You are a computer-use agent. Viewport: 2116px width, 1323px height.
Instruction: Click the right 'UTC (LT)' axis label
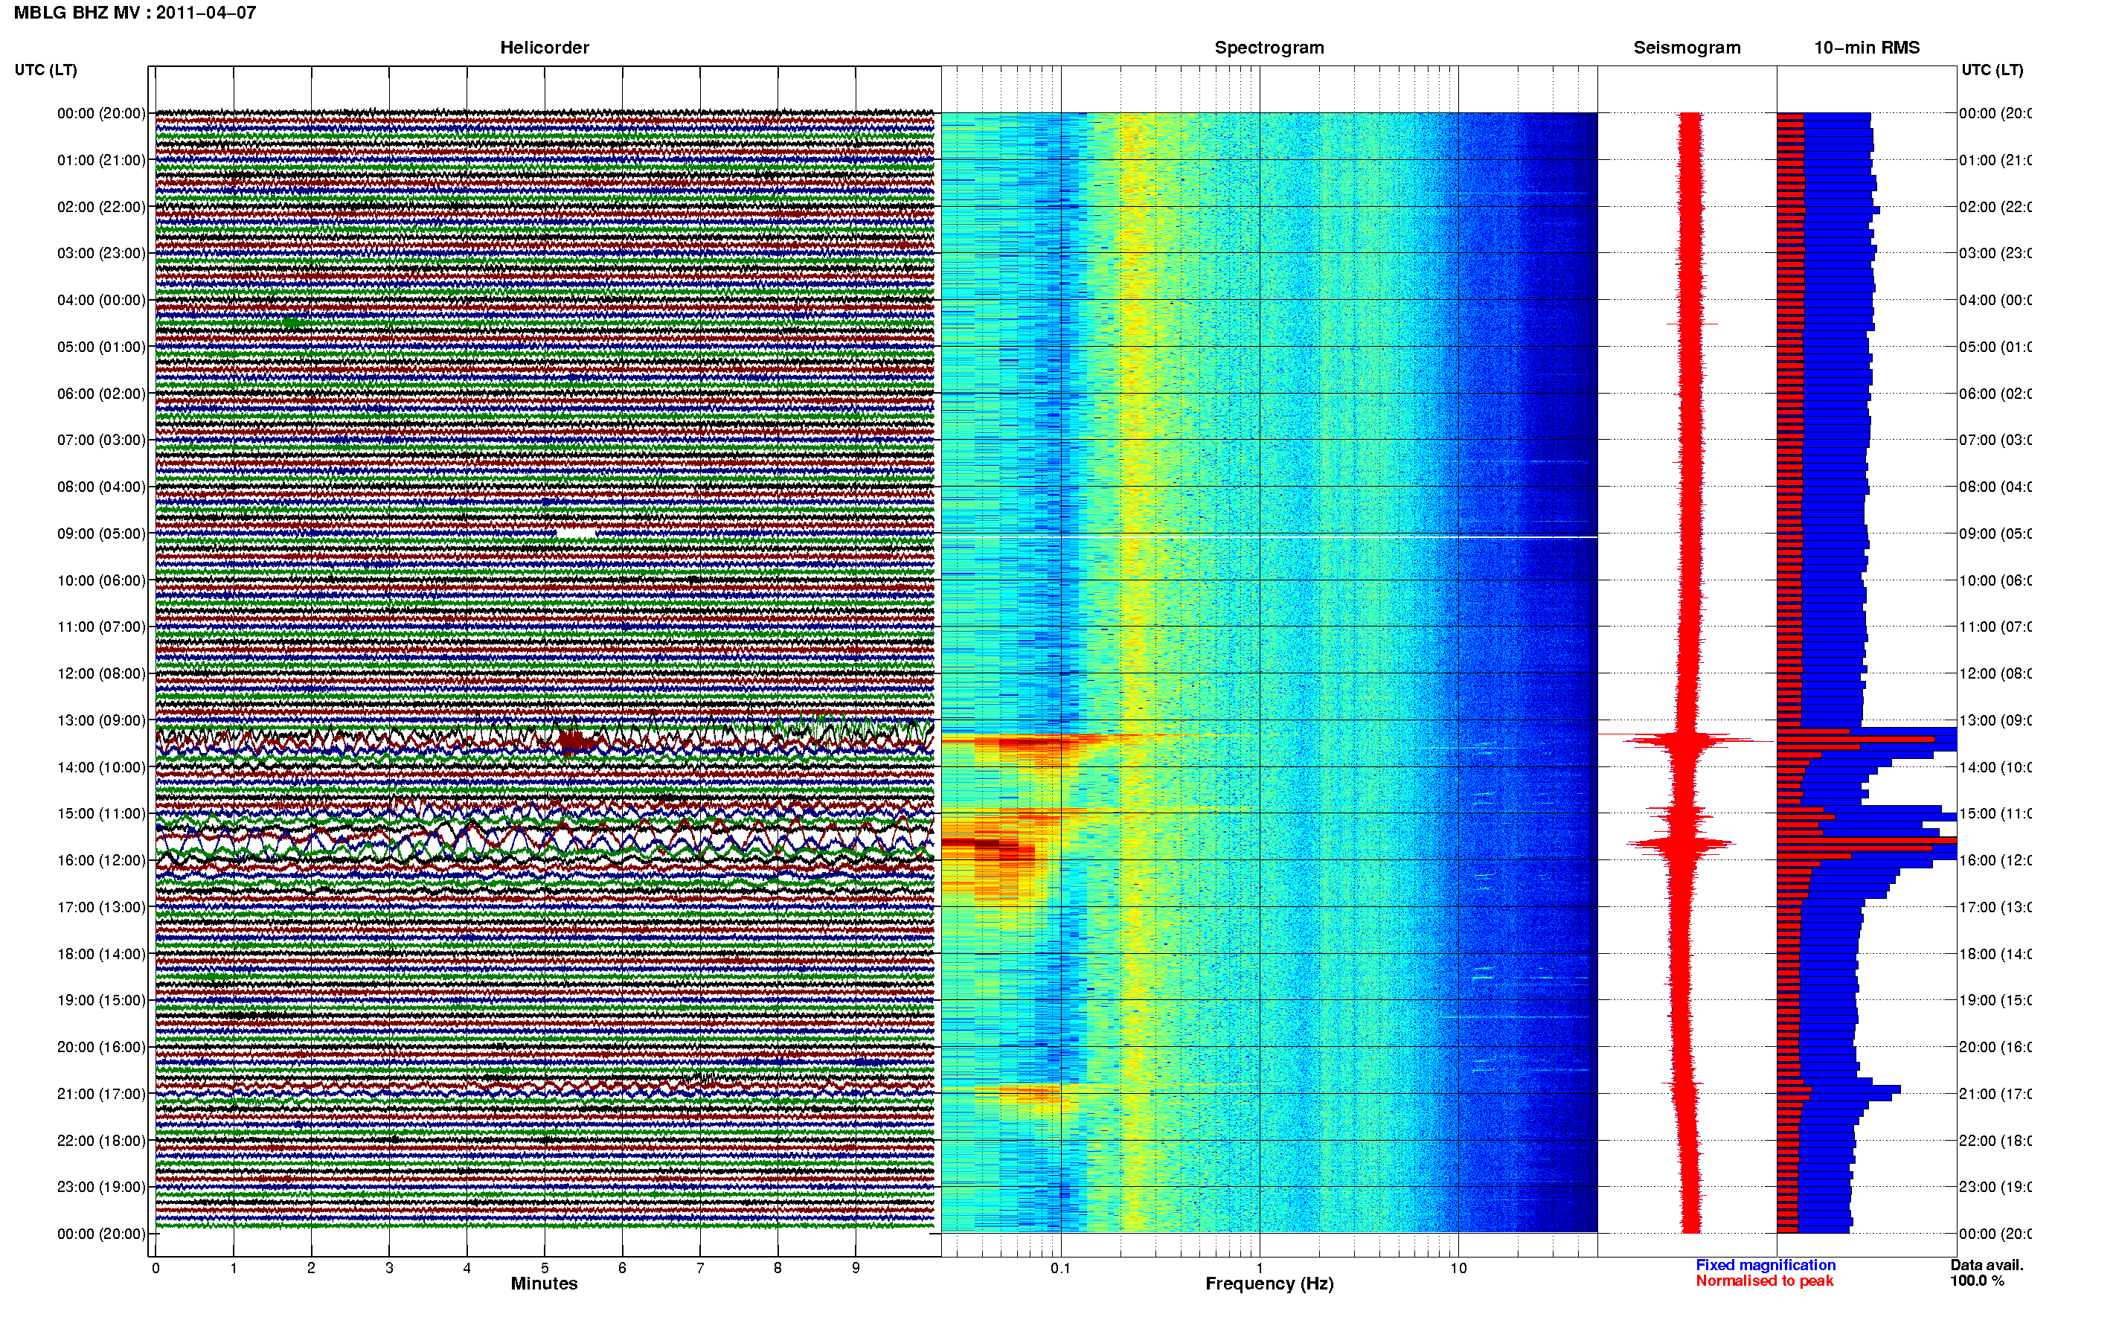[1992, 70]
